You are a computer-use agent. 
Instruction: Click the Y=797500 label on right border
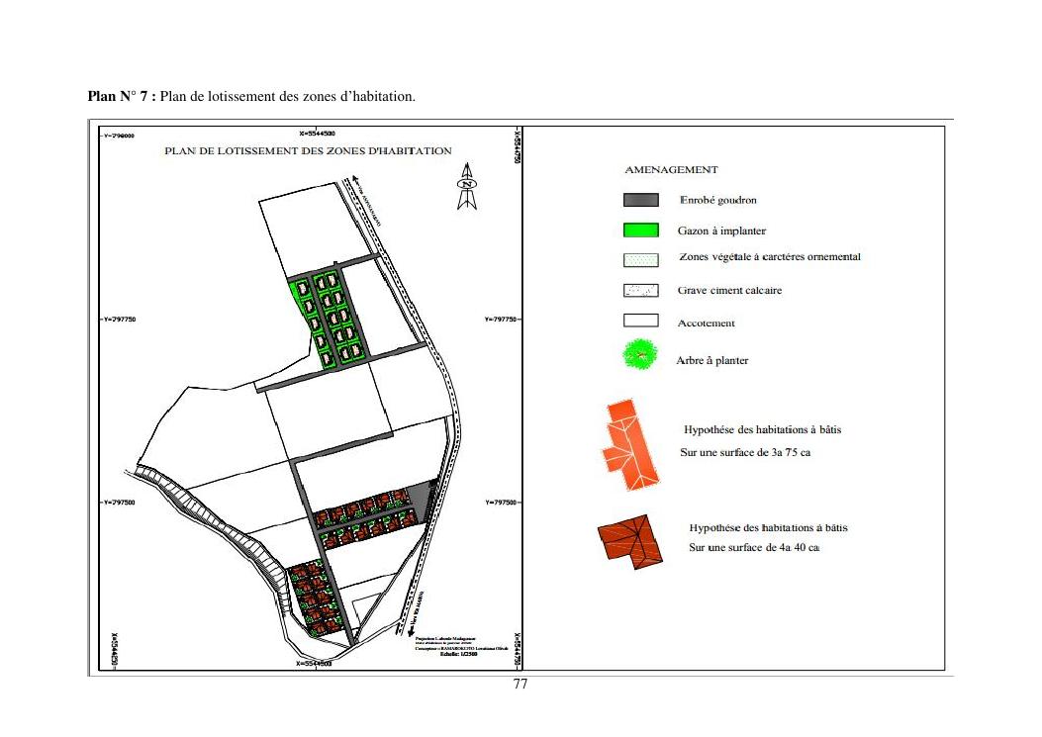click(x=502, y=503)
